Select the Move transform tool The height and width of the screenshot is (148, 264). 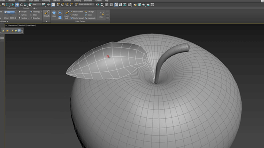coord(17,5)
